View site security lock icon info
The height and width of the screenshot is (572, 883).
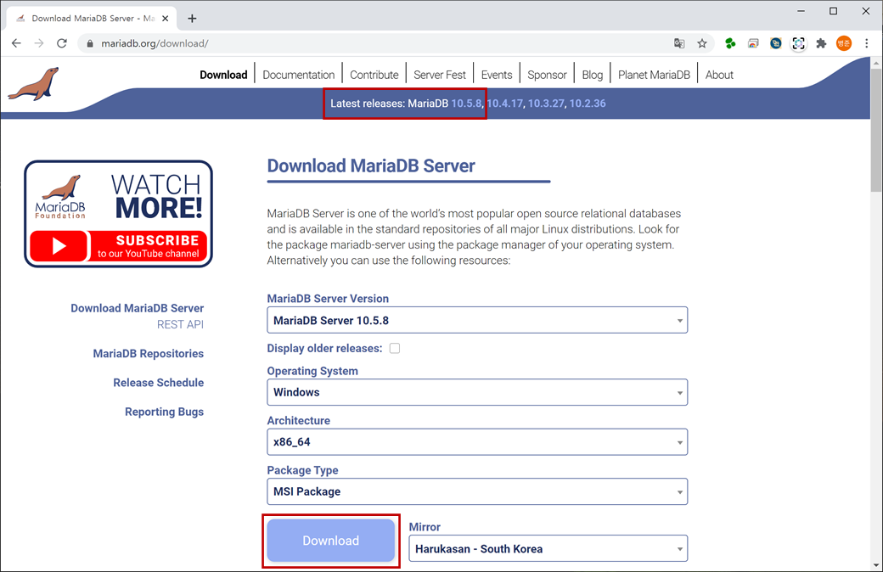[89, 43]
